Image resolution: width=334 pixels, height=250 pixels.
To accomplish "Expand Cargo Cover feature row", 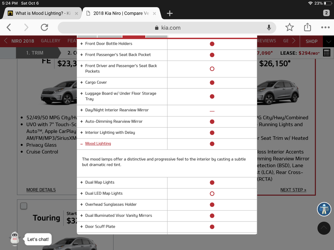I will click(x=81, y=82).
